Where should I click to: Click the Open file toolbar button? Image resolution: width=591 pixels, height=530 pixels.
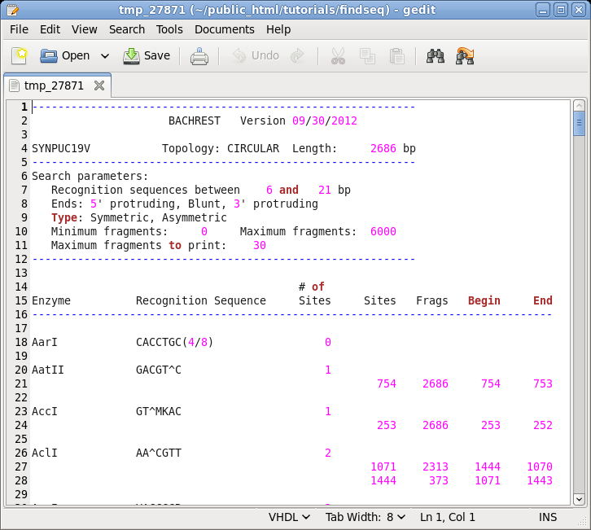click(x=65, y=56)
